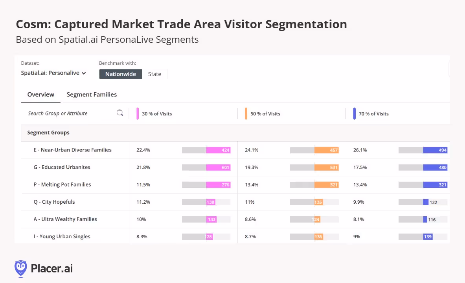Select the 30 % of Visits column header

click(157, 114)
